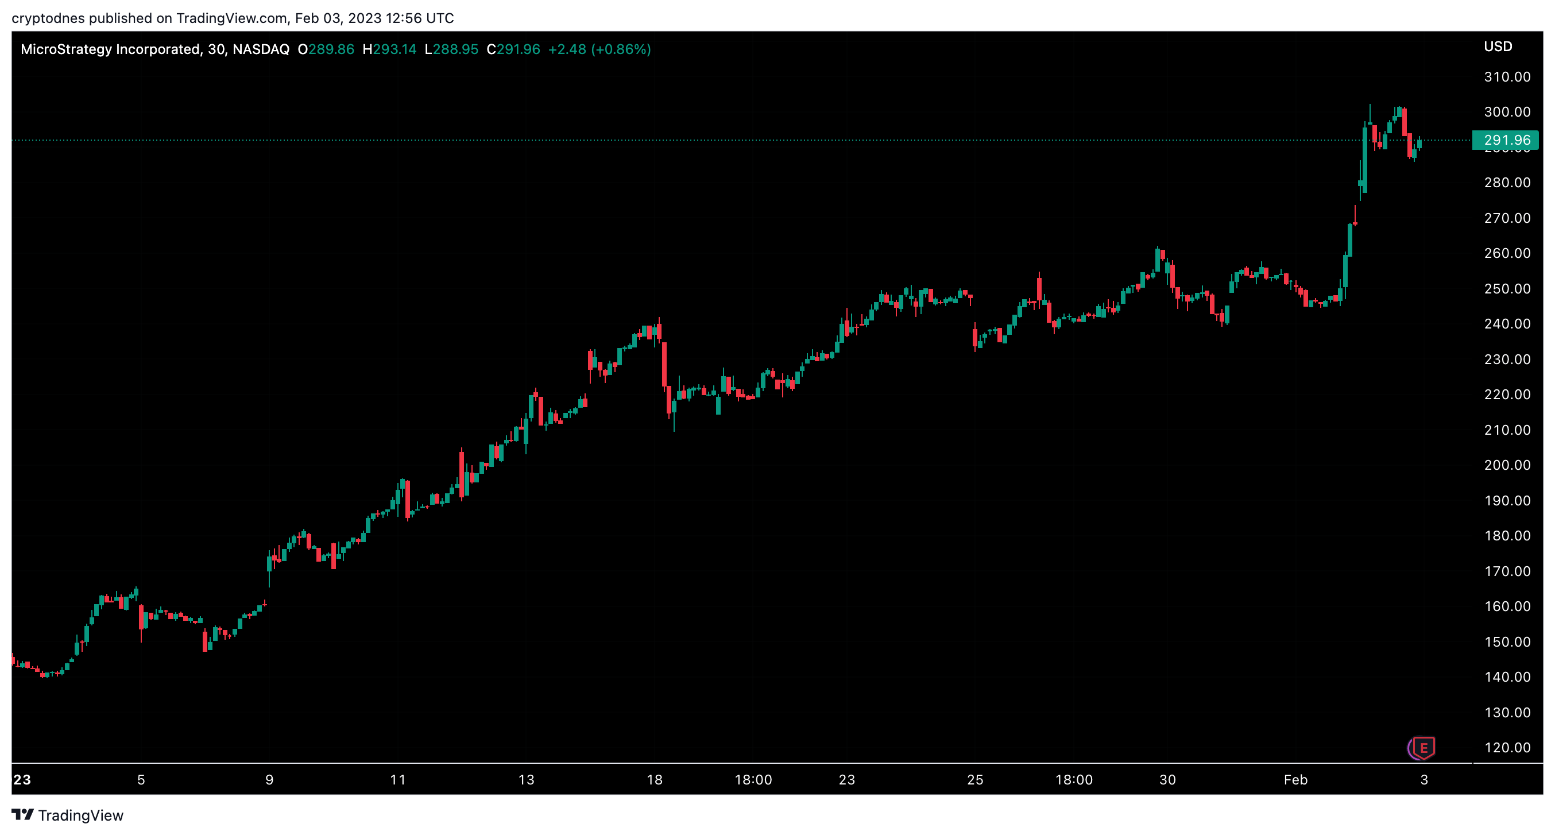
Task: Click the '5' date on time axis
Action: 141,779
